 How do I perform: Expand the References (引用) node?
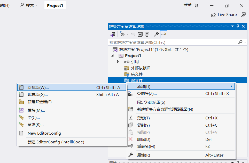tap(118, 62)
